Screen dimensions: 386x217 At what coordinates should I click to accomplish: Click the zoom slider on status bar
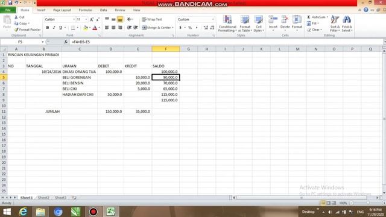tap(368, 203)
